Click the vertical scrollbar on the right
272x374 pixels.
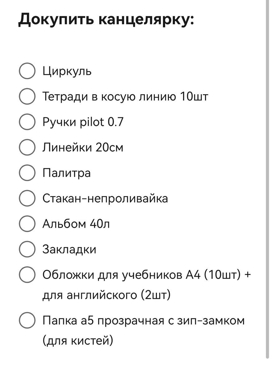pyautogui.click(x=267, y=179)
